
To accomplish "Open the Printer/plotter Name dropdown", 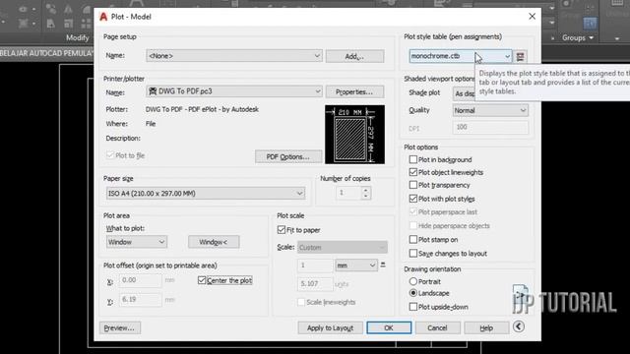I will [x=234, y=91].
